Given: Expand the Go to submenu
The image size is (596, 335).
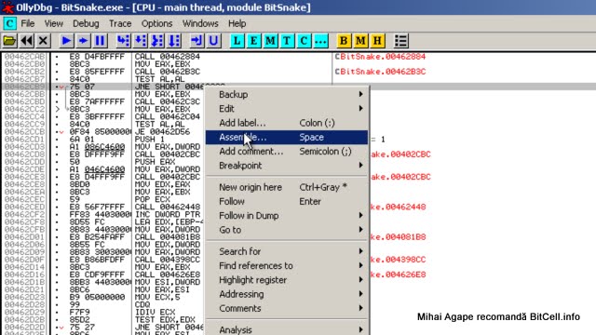Looking at the screenshot, I should [287, 230].
